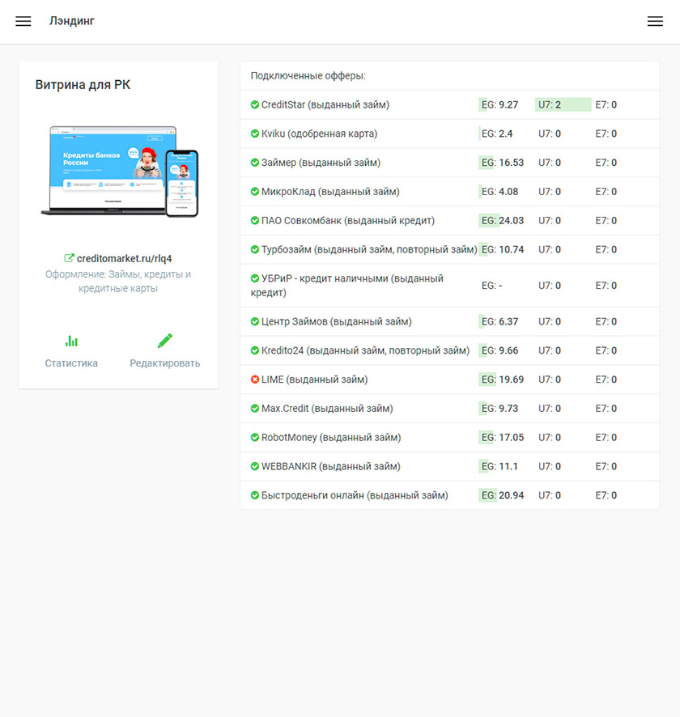
Task: Click the EG: 19.69 value for LIME
Action: click(x=503, y=379)
